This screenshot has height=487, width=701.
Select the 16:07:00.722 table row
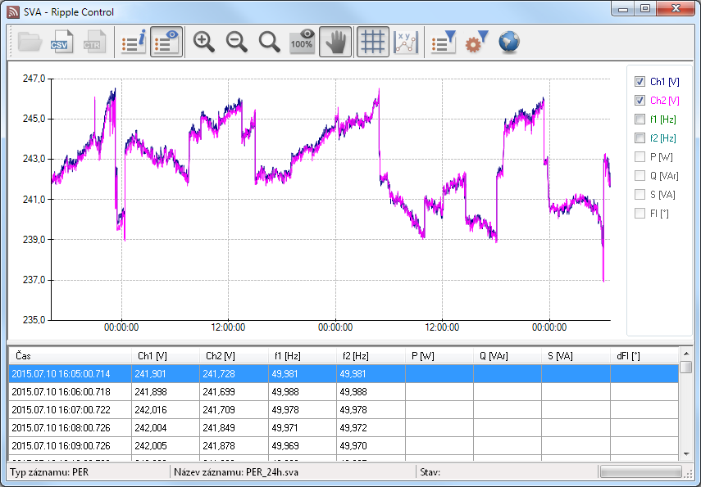coord(70,409)
